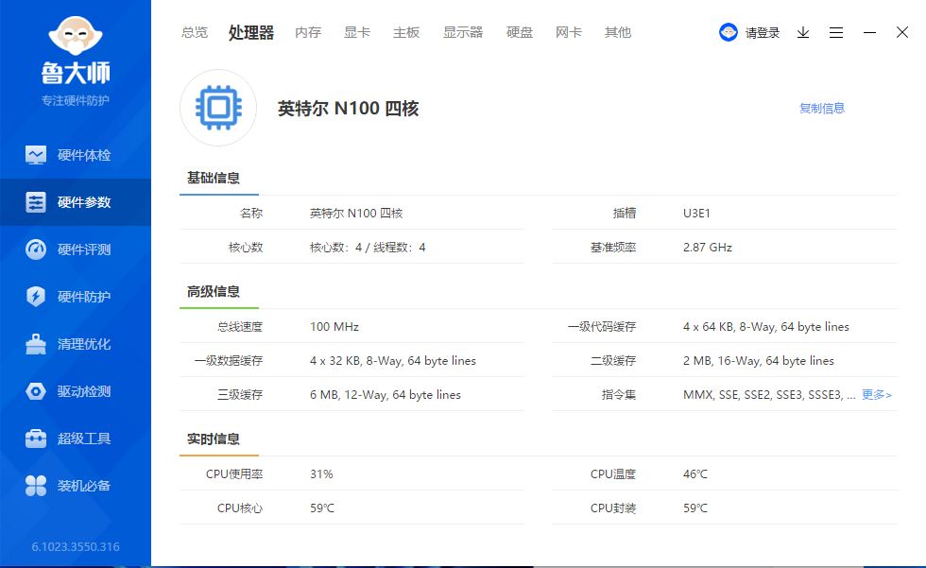
Task: Click the name value 英特尔 N100 四核
Action: coord(356,214)
